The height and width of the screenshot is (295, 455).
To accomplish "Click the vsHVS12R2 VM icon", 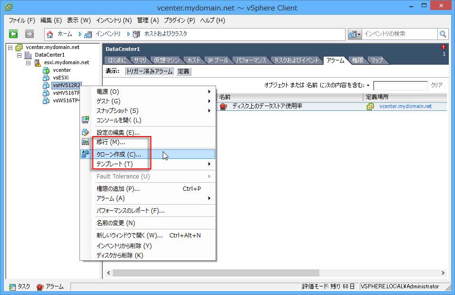I will click(x=46, y=85).
